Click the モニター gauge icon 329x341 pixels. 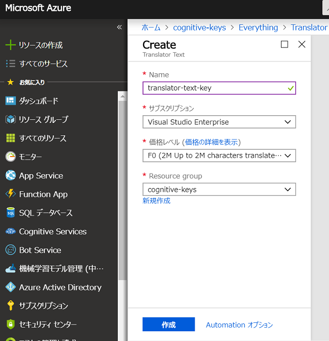click(x=10, y=157)
